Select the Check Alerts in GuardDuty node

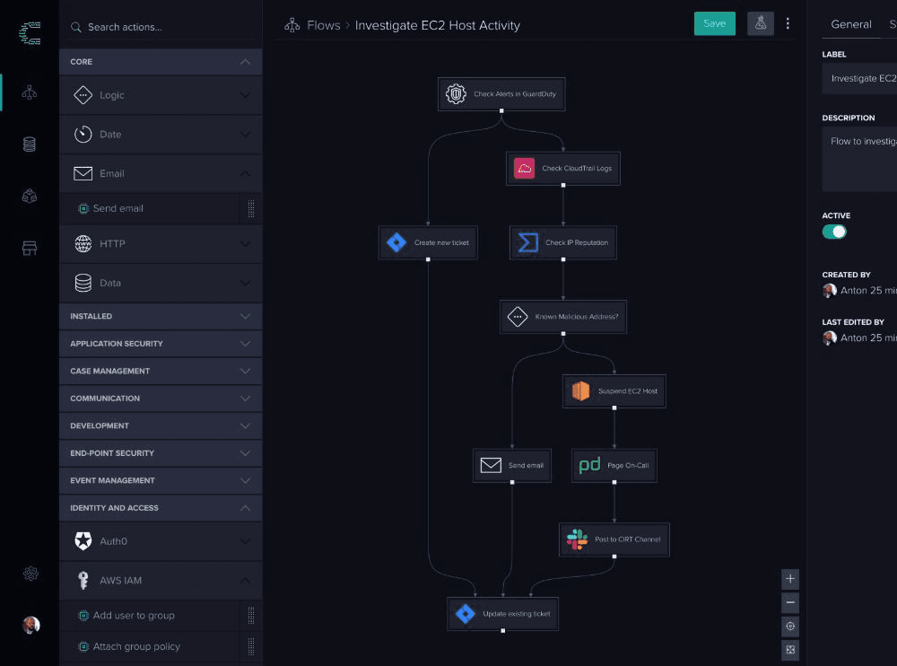[501, 93]
